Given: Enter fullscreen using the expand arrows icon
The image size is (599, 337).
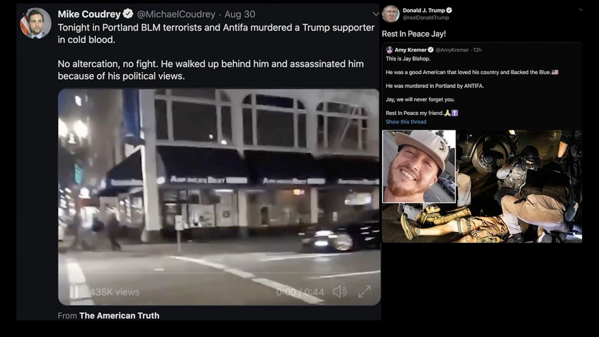Looking at the screenshot, I should point(365,292).
